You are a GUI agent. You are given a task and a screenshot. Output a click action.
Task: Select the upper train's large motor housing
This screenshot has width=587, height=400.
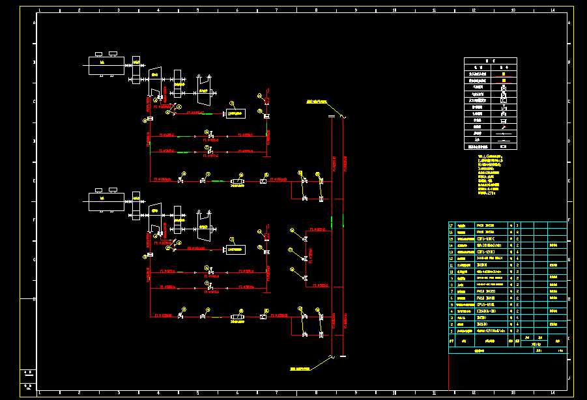click(106, 66)
